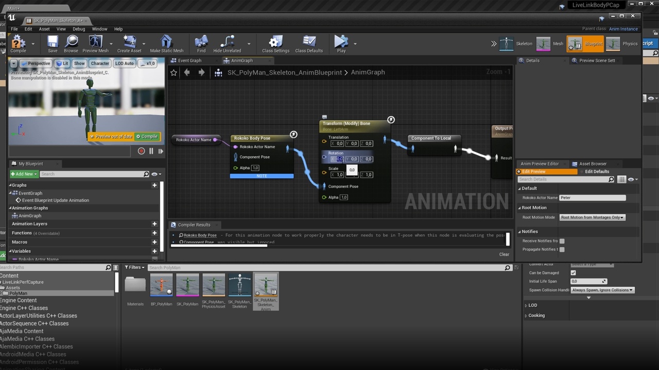The width and height of the screenshot is (659, 370).
Task: Open Root Motion Mode dropdown
Action: [x=592, y=217]
